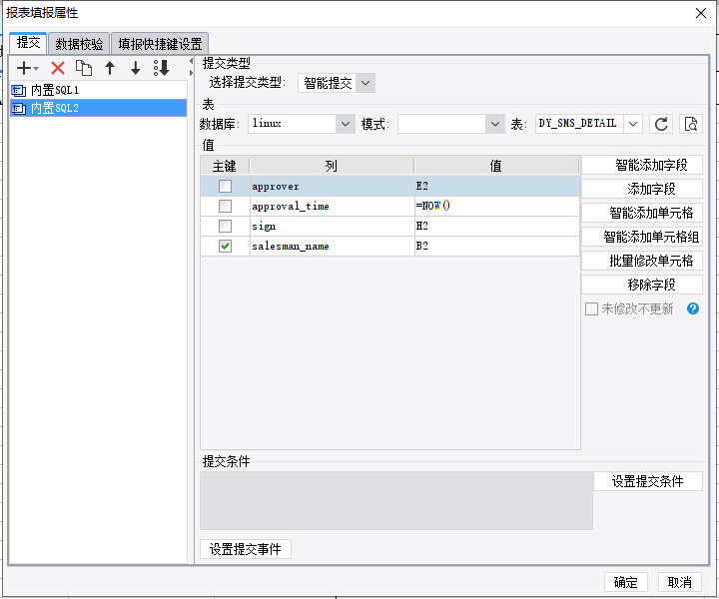The image size is (719, 599).
Task: Click the 智能添加字段 button
Action: click(x=642, y=165)
